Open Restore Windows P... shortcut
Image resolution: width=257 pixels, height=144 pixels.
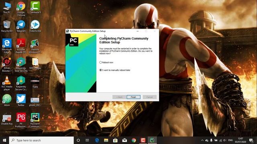coord(35,46)
